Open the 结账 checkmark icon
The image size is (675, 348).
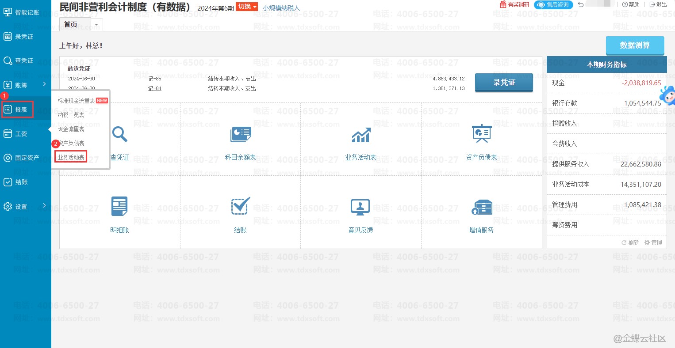coord(240,206)
